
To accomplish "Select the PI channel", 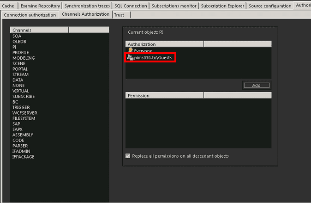I will [x=14, y=47].
